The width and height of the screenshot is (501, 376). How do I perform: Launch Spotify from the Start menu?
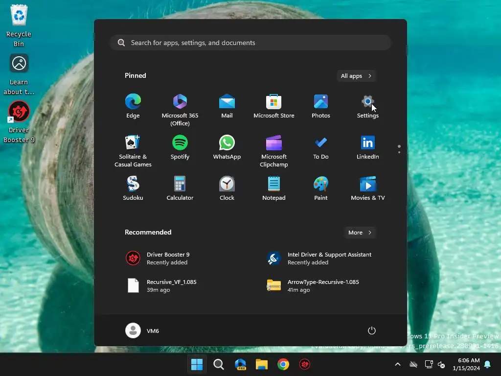pyautogui.click(x=180, y=147)
